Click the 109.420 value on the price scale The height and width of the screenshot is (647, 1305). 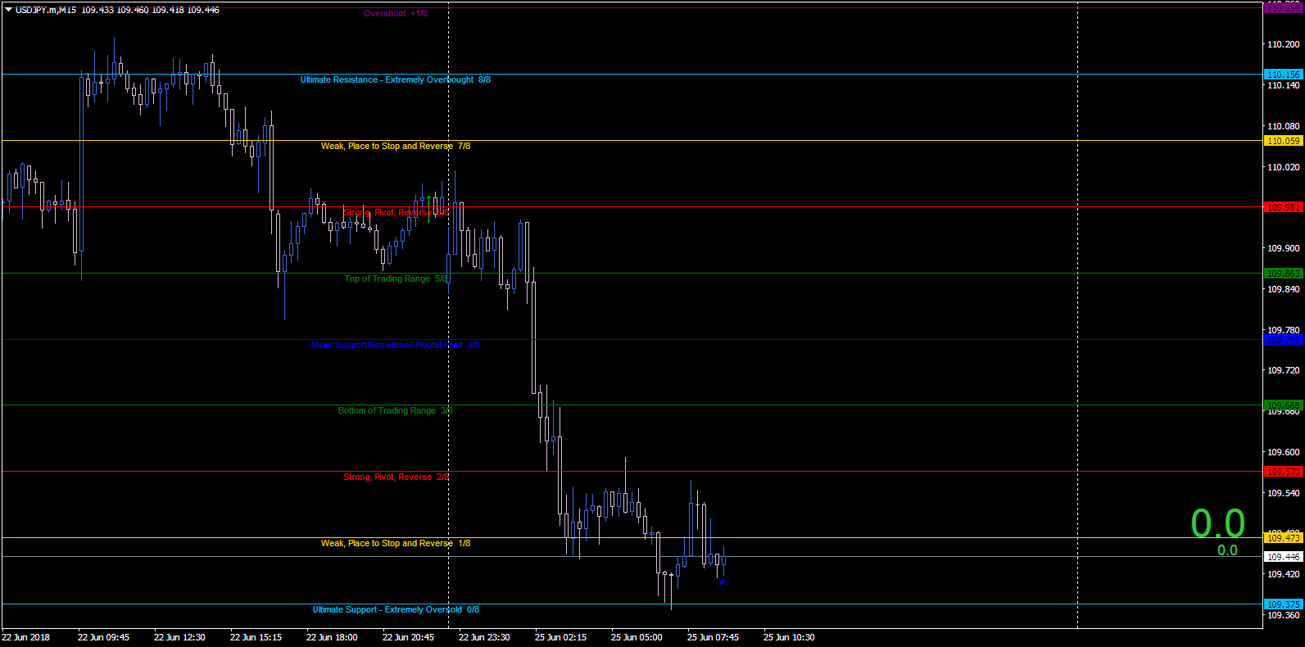click(x=1284, y=574)
